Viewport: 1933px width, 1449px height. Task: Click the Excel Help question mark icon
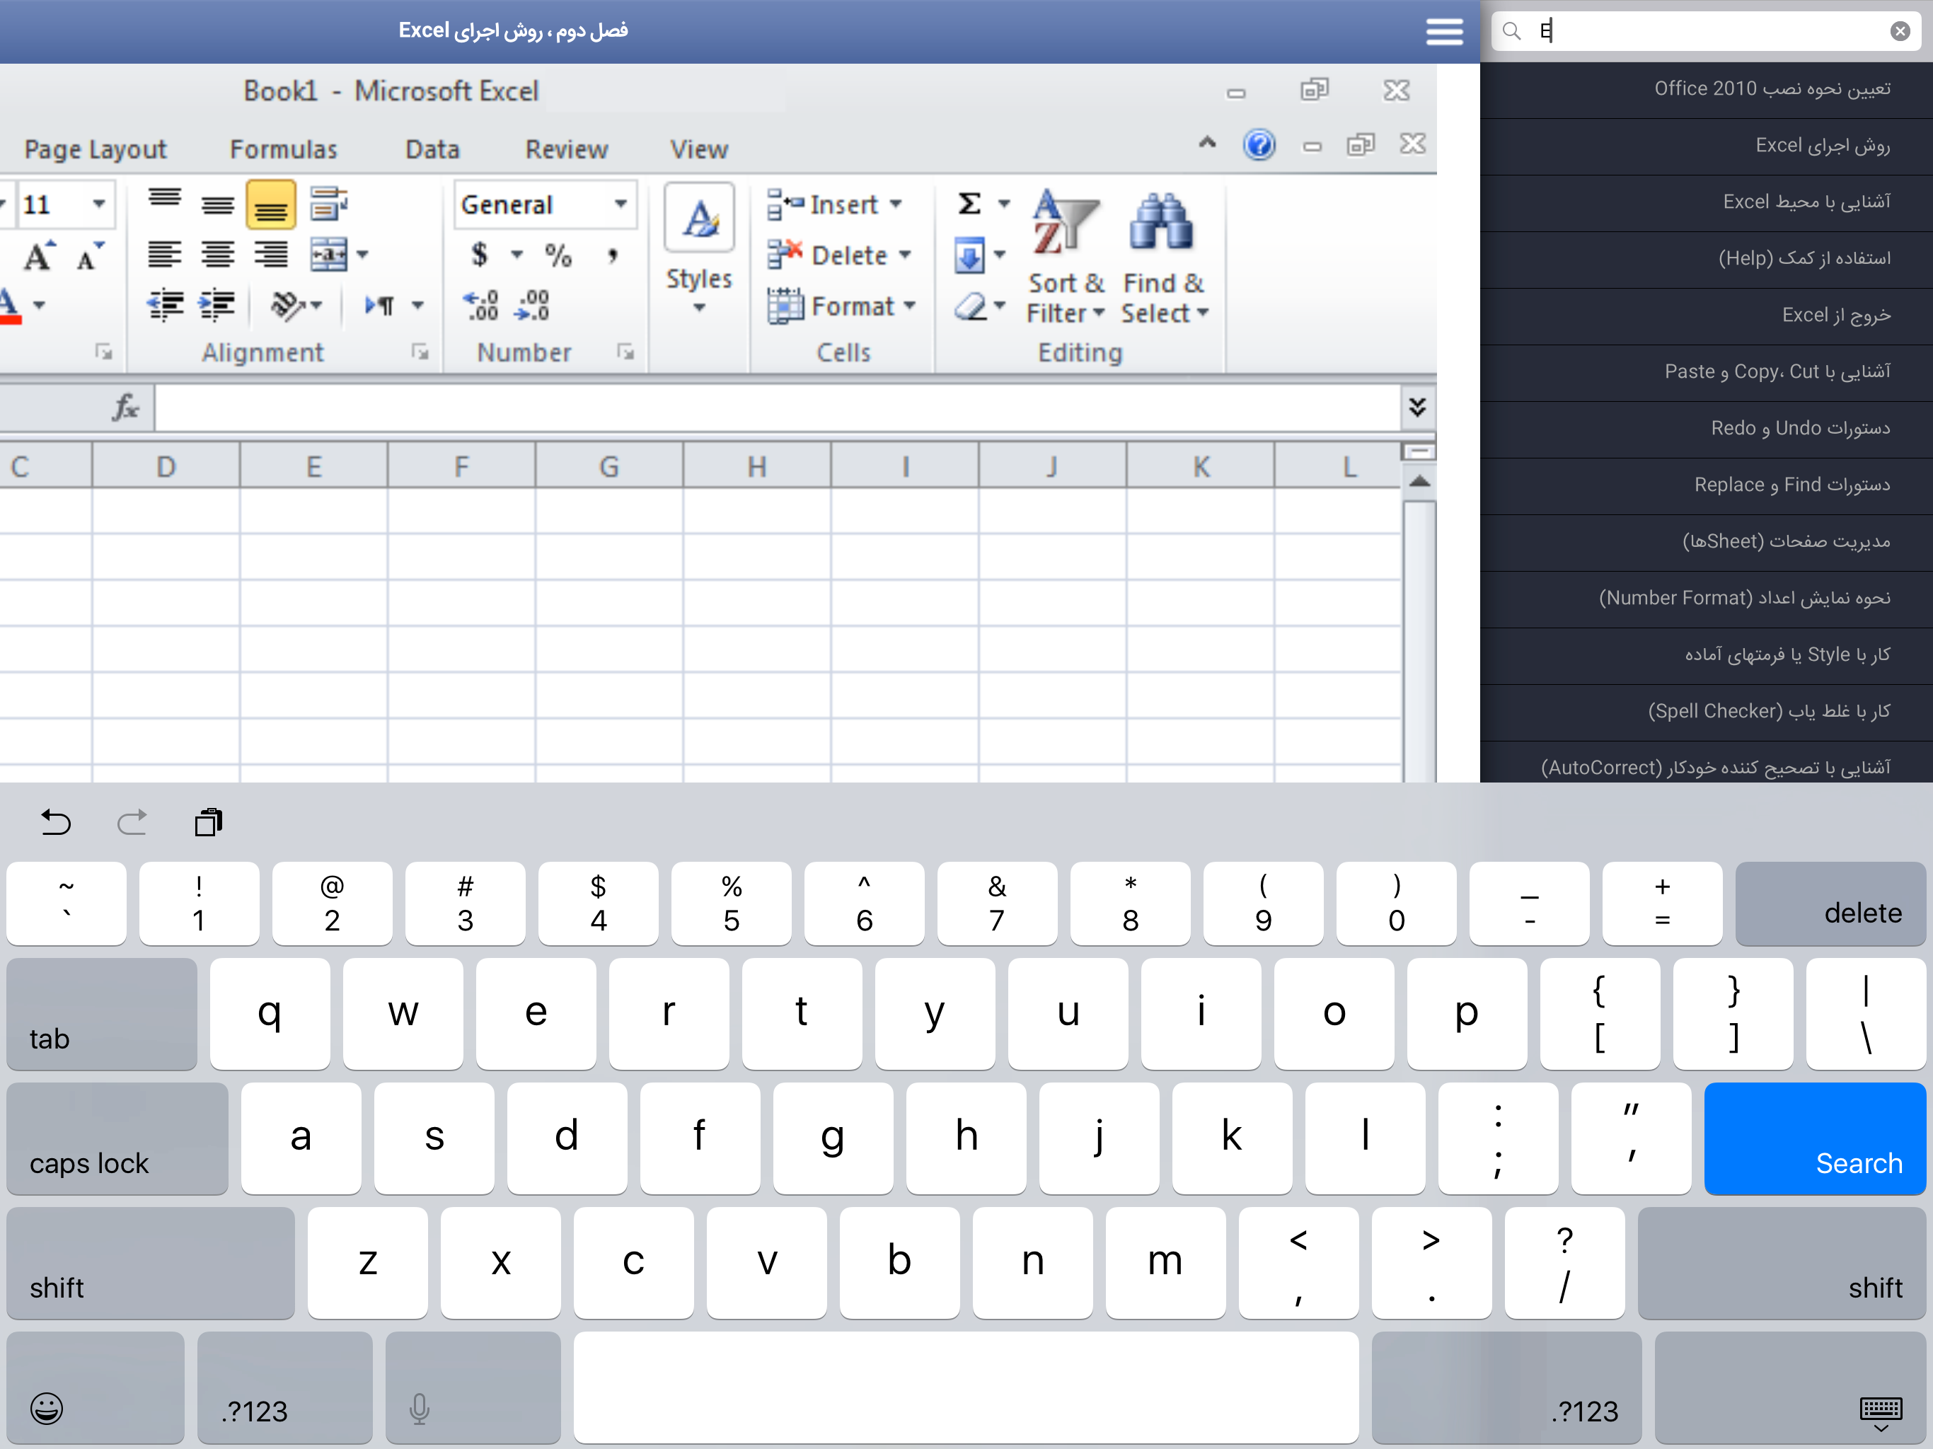[1259, 145]
